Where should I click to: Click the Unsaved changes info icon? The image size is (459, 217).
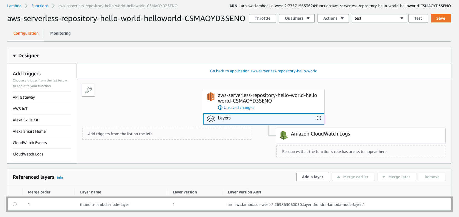click(x=220, y=108)
